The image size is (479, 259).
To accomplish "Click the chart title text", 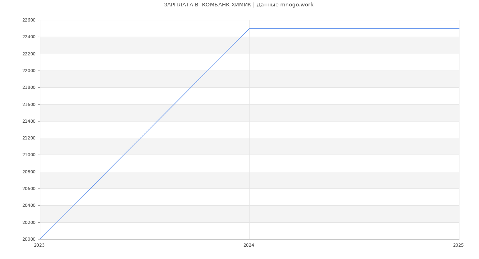I will tap(239, 5).
